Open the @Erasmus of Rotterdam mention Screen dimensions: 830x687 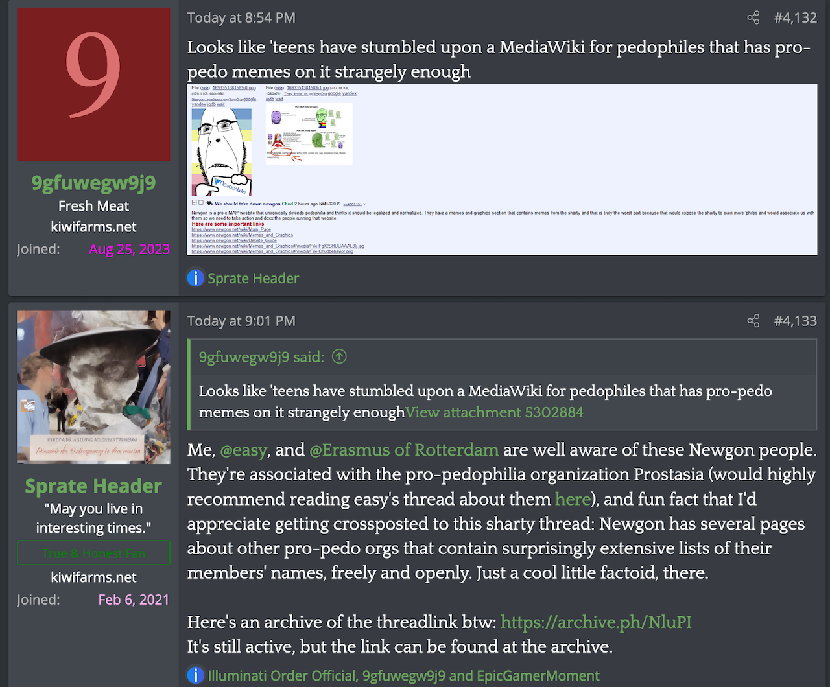click(404, 450)
